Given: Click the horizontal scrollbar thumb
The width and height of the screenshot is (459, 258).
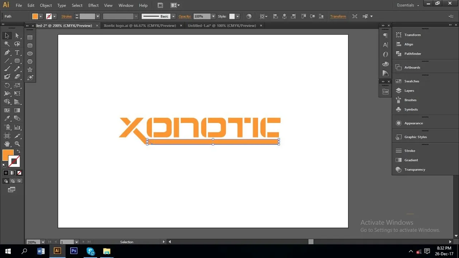Looking at the screenshot, I should (311, 242).
